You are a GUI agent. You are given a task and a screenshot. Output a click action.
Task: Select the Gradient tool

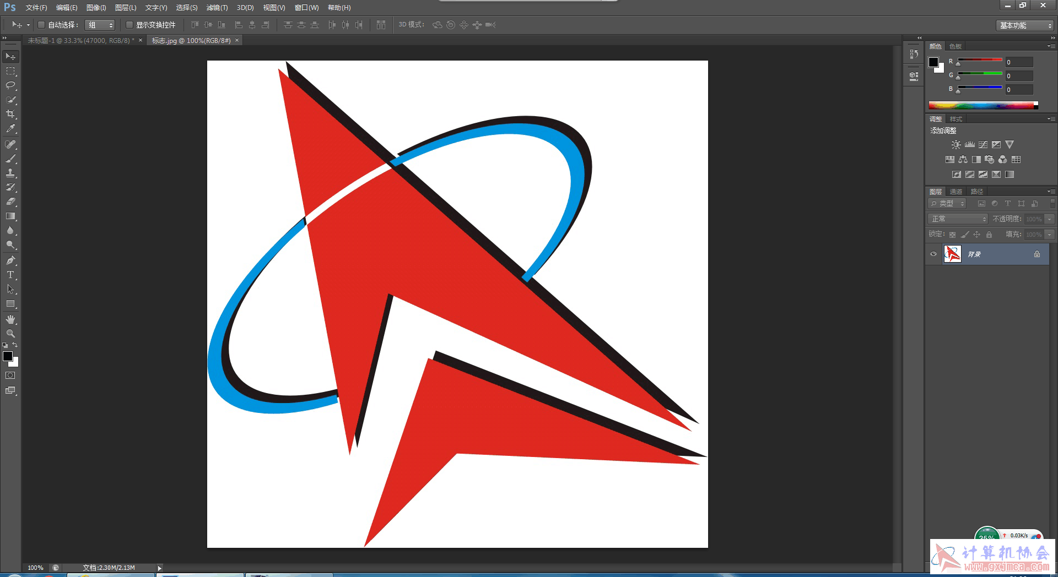pos(10,216)
